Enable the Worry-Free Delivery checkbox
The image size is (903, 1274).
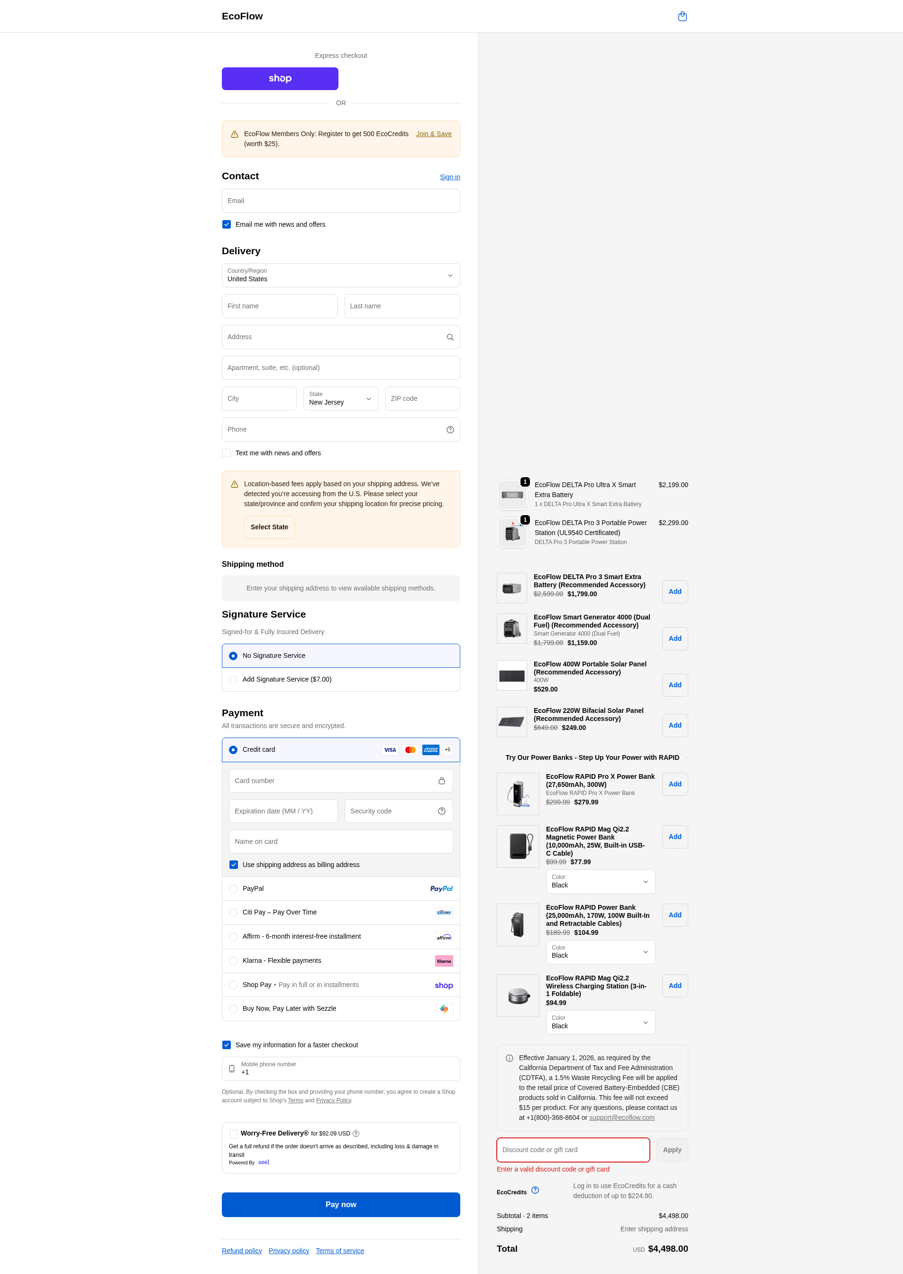233,1133
